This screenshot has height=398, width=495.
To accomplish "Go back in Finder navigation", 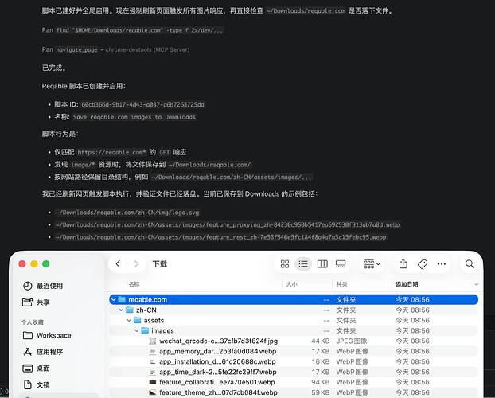I will [118, 263].
